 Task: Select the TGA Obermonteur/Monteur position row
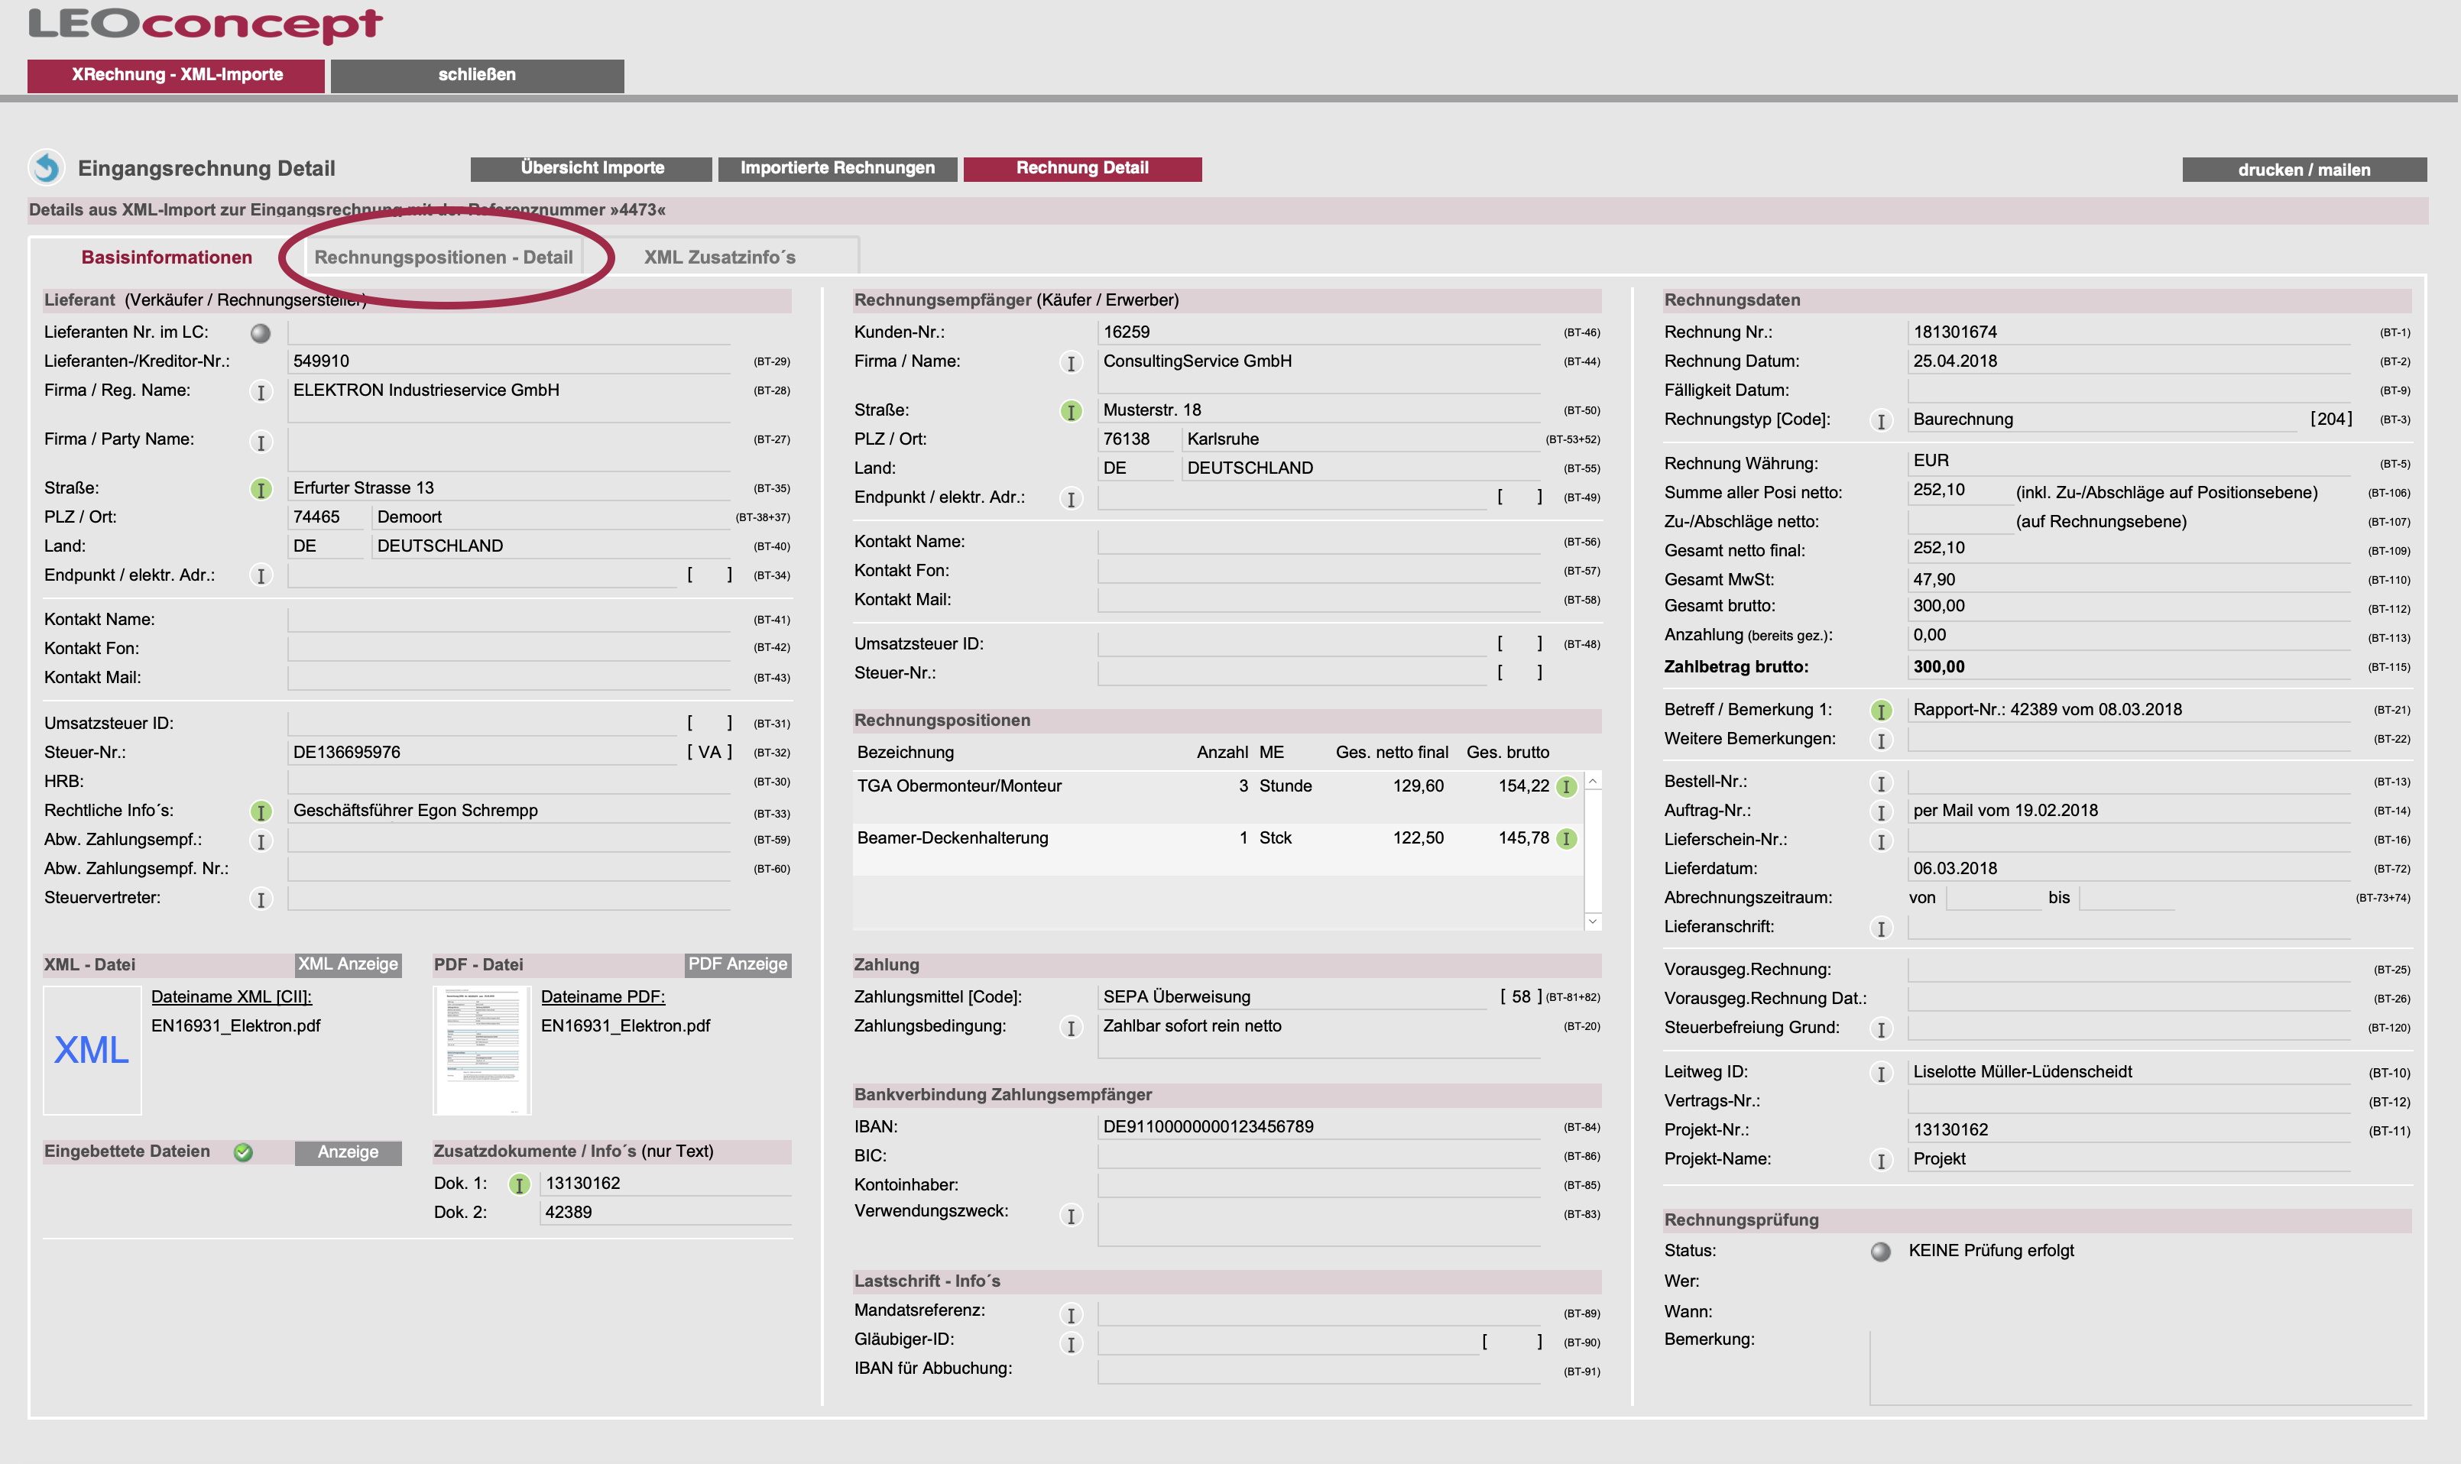[x=1218, y=797]
